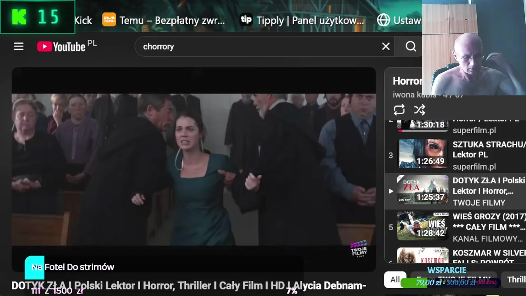Viewport: 526px width, 296px height.
Task: Click the Horror playlist title
Action: click(407, 81)
